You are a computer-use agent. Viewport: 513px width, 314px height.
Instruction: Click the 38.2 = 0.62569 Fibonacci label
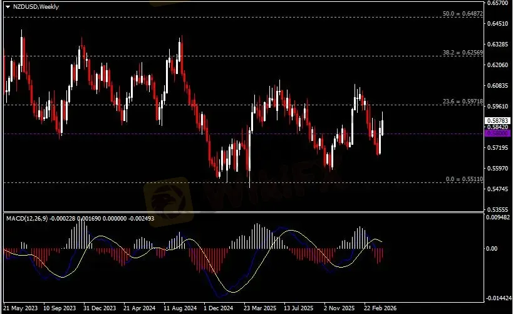[463, 53]
